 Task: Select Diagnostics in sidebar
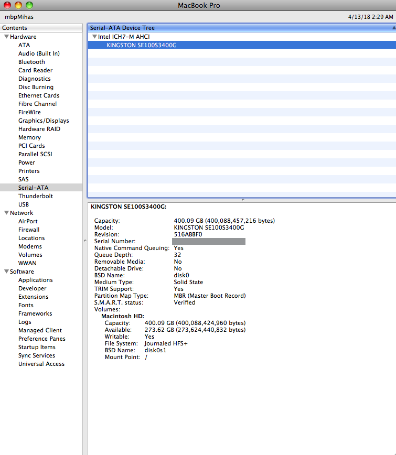[34, 79]
